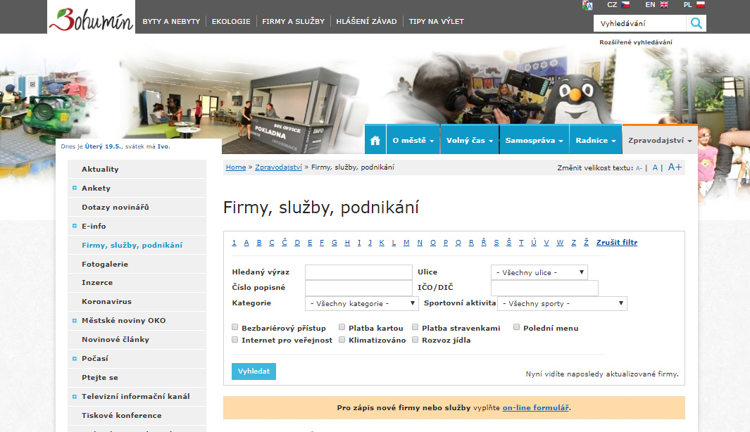The height and width of the screenshot is (432, 750).
Task: Open the Radnice menu
Action: [596, 140]
